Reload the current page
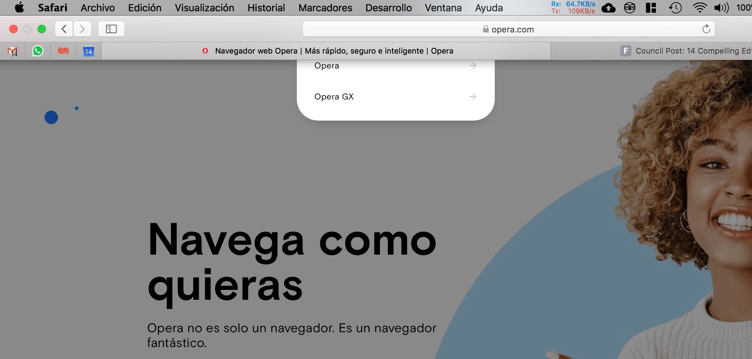The width and height of the screenshot is (752, 359). (x=706, y=29)
